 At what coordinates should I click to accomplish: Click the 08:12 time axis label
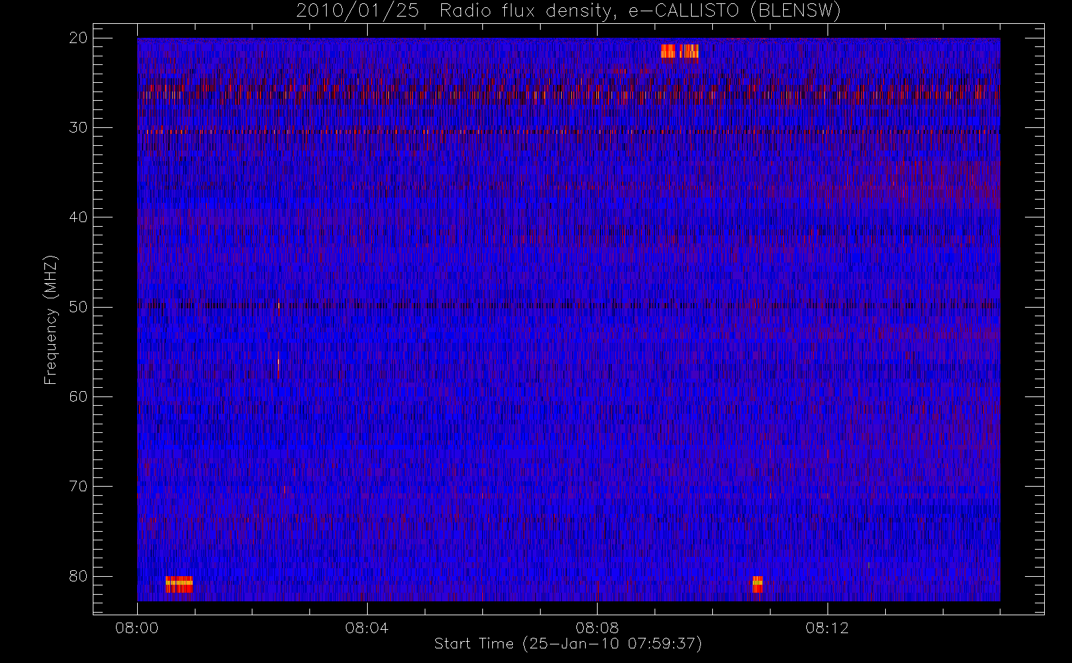[x=827, y=628]
